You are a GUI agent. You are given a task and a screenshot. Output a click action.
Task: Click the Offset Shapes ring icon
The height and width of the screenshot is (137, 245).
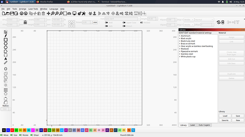tap(6, 69)
